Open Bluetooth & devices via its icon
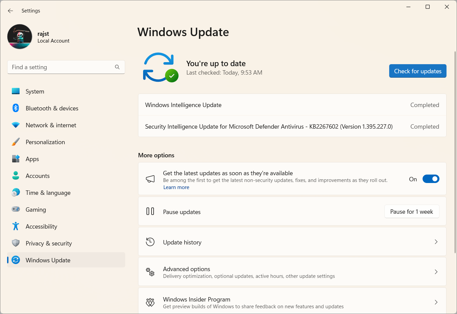This screenshot has height=314, width=457. (x=16, y=108)
